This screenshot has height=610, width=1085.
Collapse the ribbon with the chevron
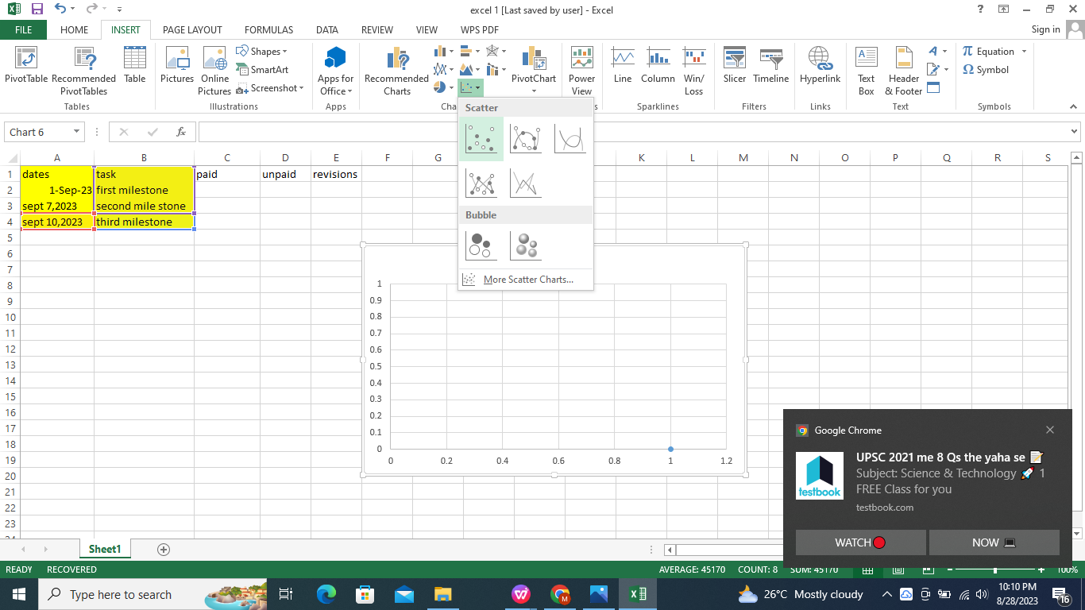pos(1075,106)
